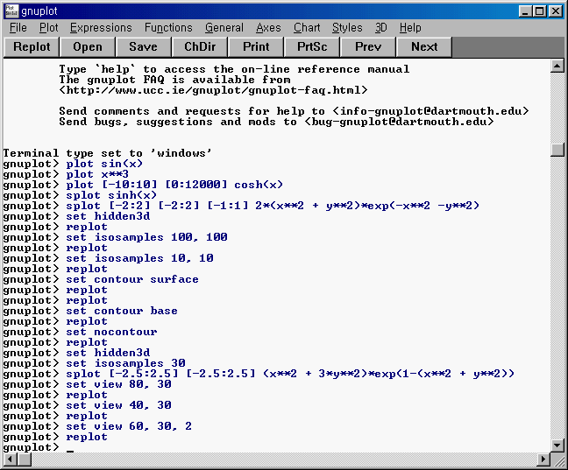Go to previous command with Prev

pyautogui.click(x=368, y=47)
